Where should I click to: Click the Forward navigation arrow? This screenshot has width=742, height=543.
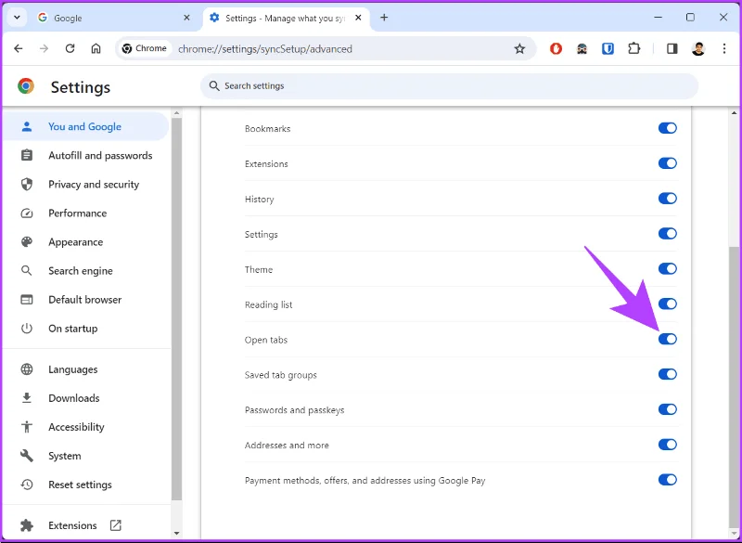(44, 48)
